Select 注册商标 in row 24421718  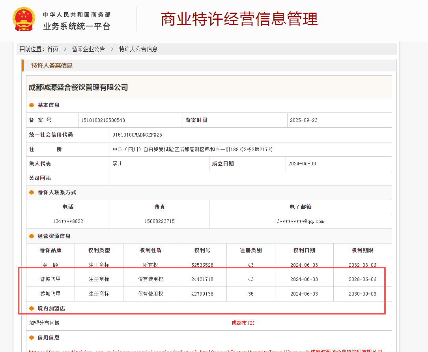point(99,279)
